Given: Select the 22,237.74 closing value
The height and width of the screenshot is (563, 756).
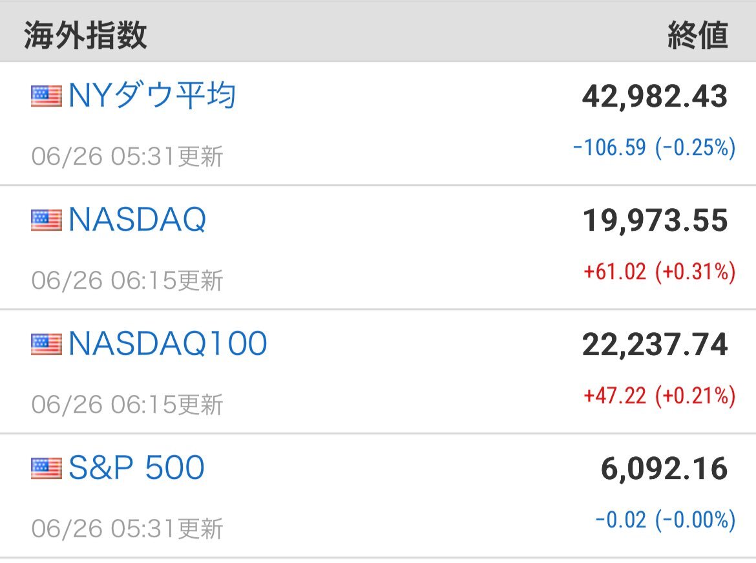Looking at the screenshot, I should [655, 345].
